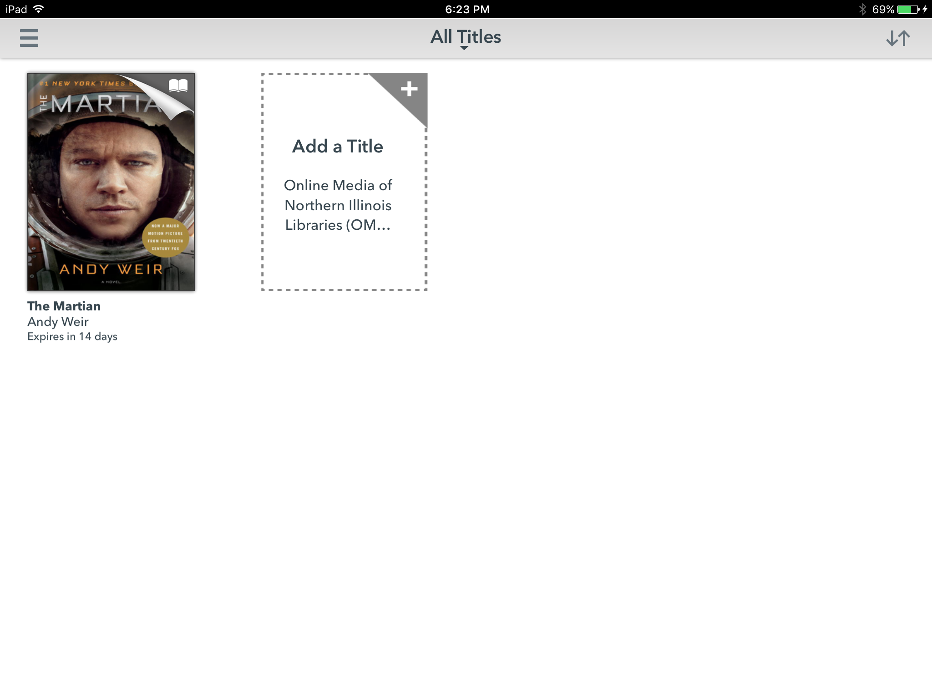Tap the Andy Weir author name
The image size is (932, 699).
58,322
